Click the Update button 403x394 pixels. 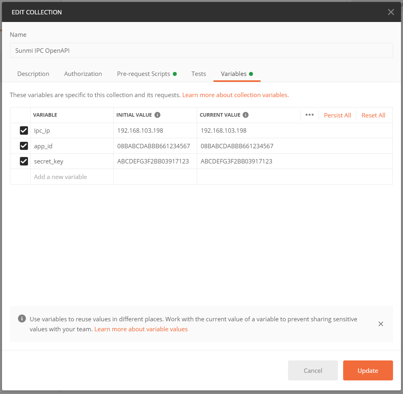click(368, 370)
